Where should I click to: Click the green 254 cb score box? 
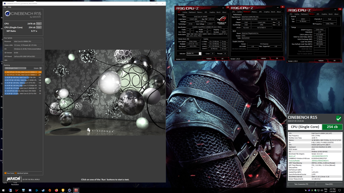(x=332, y=127)
